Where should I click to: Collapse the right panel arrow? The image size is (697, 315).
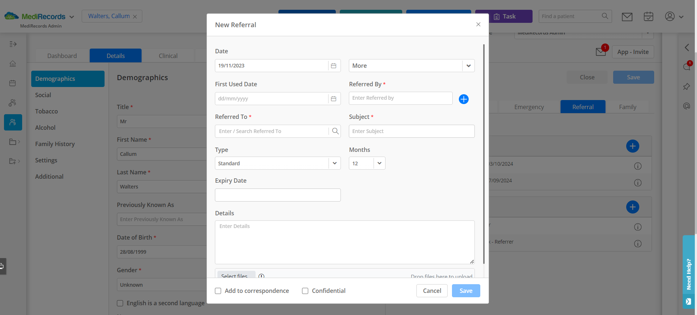tap(687, 47)
